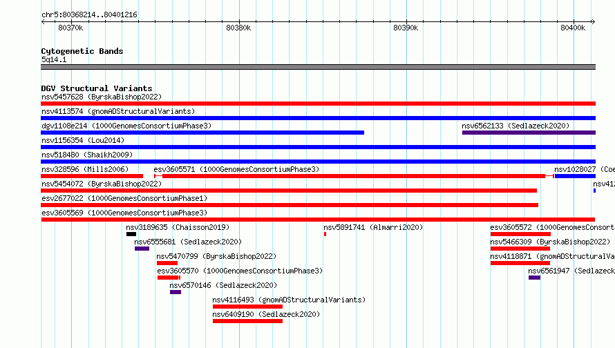615x348 pixels.
Task: Click the blue bar under dgv1108e214
Action: pyautogui.click(x=202, y=133)
